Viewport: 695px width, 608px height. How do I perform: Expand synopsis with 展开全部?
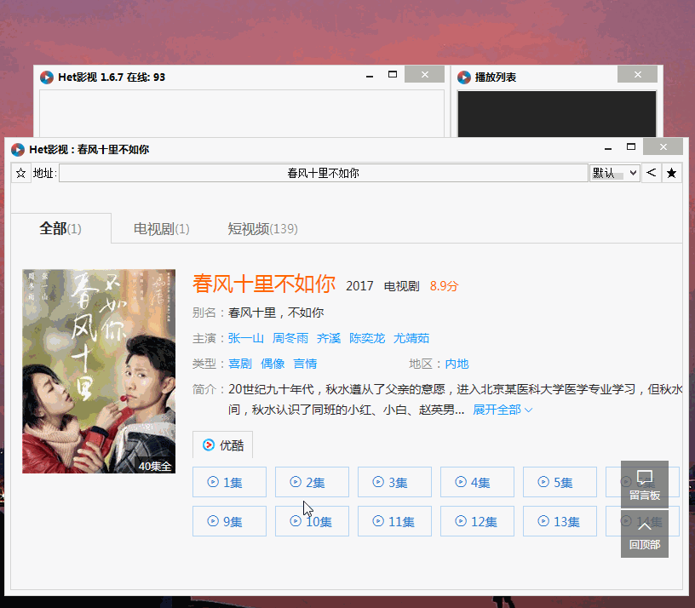(503, 410)
